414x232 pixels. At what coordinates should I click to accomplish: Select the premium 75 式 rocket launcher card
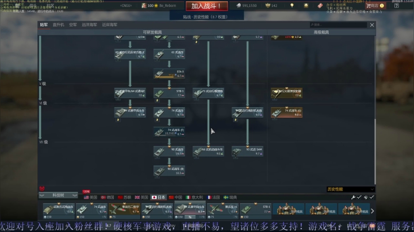[x=286, y=93]
